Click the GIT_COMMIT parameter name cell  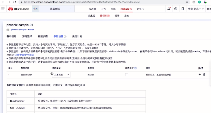(x=18, y=108)
